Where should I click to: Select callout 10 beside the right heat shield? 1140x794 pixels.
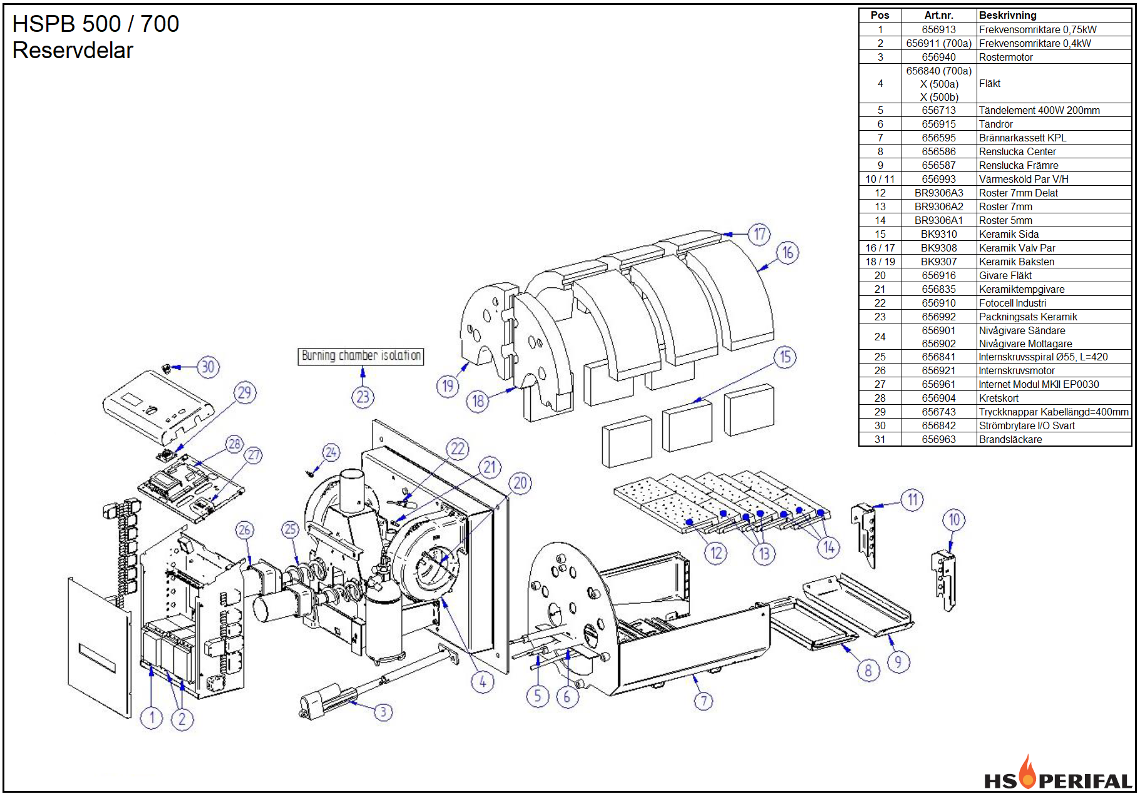(x=954, y=519)
